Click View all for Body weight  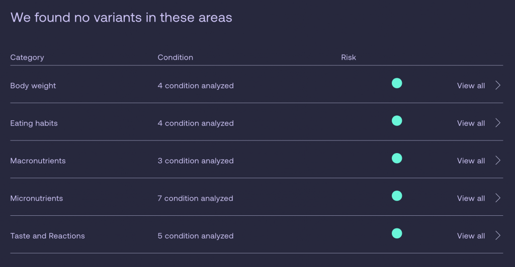(x=471, y=85)
